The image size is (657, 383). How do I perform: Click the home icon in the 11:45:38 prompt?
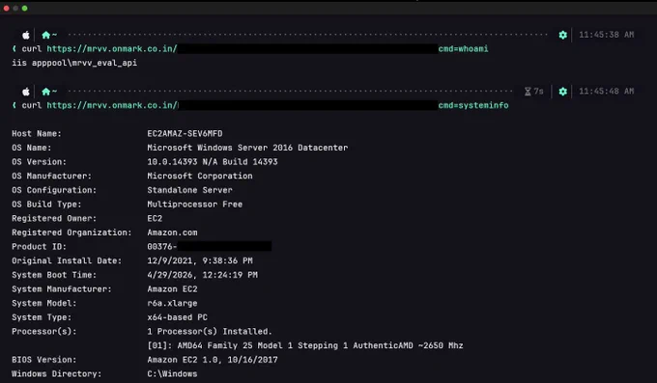click(x=46, y=35)
